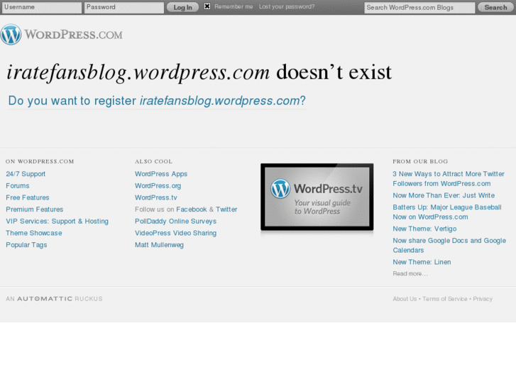Follow on Facebook link
516x387 pixels.
pyautogui.click(x=192, y=209)
